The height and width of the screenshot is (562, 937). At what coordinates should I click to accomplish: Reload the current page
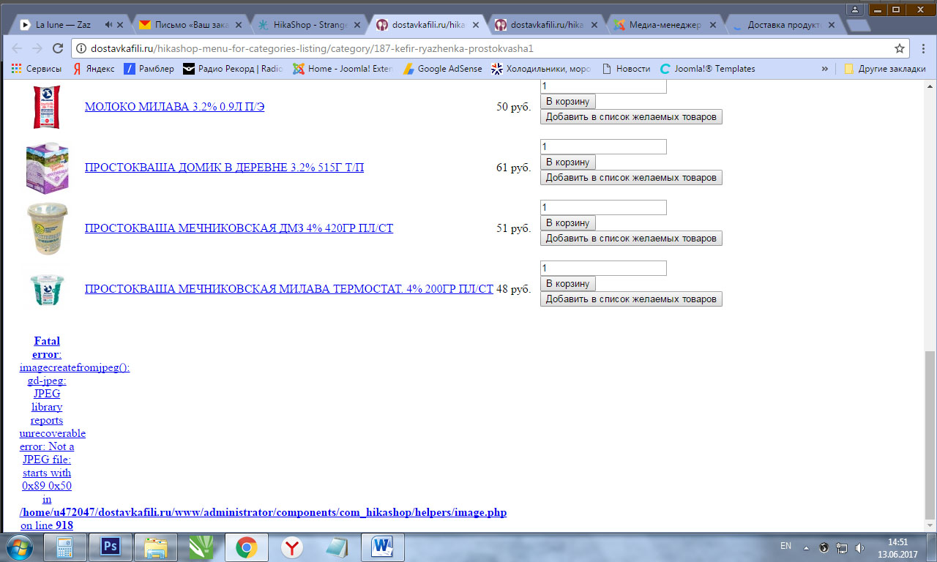(58, 48)
